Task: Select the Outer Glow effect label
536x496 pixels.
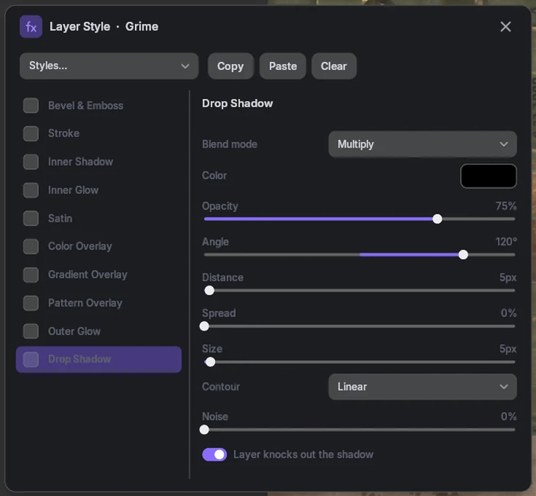Action: click(x=74, y=331)
